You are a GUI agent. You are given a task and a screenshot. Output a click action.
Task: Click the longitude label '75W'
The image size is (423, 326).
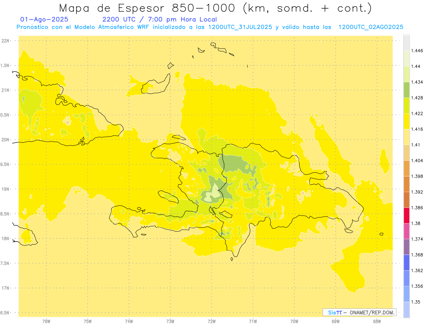tap(88, 321)
